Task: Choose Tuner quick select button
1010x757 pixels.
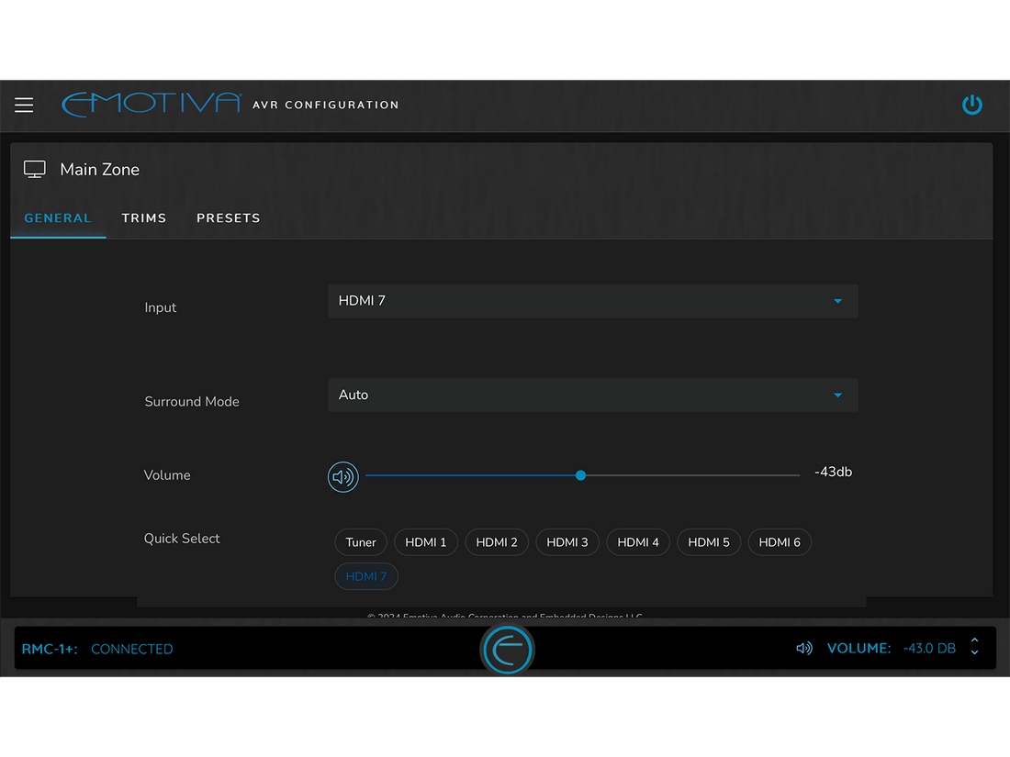Action: pyautogui.click(x=361, y=542)
